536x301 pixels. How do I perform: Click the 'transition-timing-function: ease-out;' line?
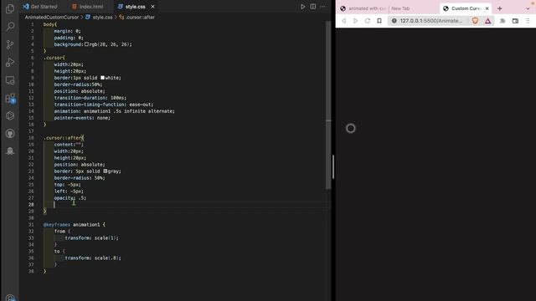tap(104, 105)
